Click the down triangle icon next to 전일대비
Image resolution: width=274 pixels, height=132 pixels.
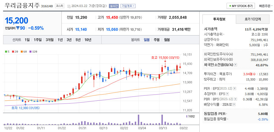[x=18, y=28]
